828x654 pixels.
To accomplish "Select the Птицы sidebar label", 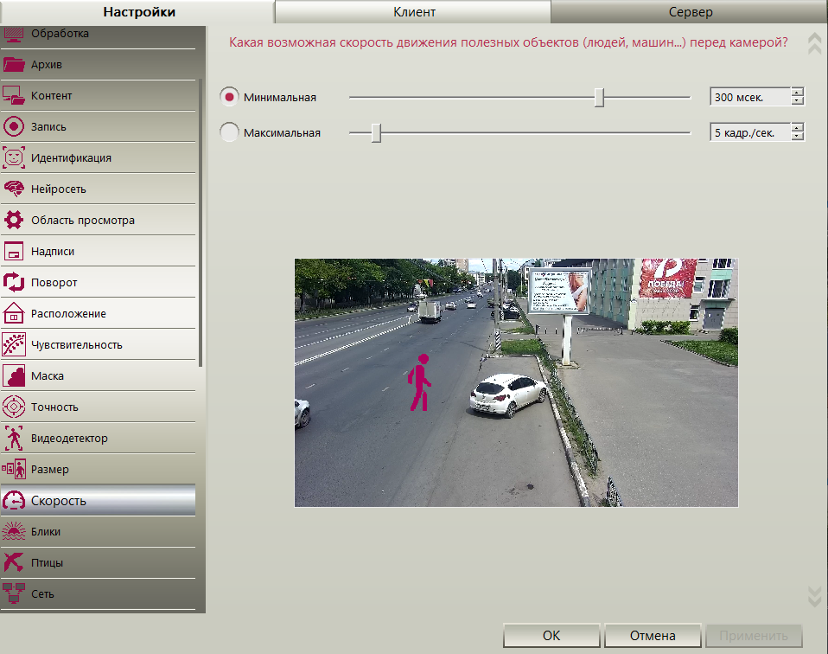I will click(47, 563).
